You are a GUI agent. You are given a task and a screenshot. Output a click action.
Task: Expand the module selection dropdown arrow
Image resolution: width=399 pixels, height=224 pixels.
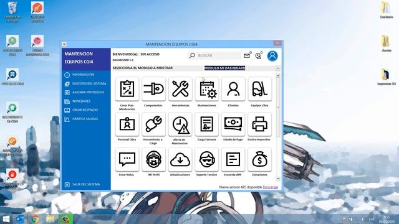[277, 68]
